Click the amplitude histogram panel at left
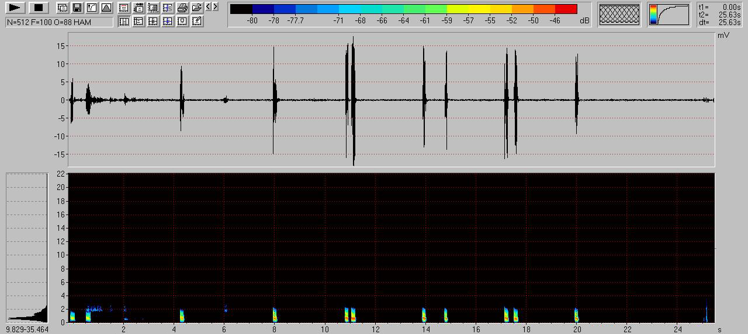This screenshot has width=748, height=334. (x=27, y=248)
